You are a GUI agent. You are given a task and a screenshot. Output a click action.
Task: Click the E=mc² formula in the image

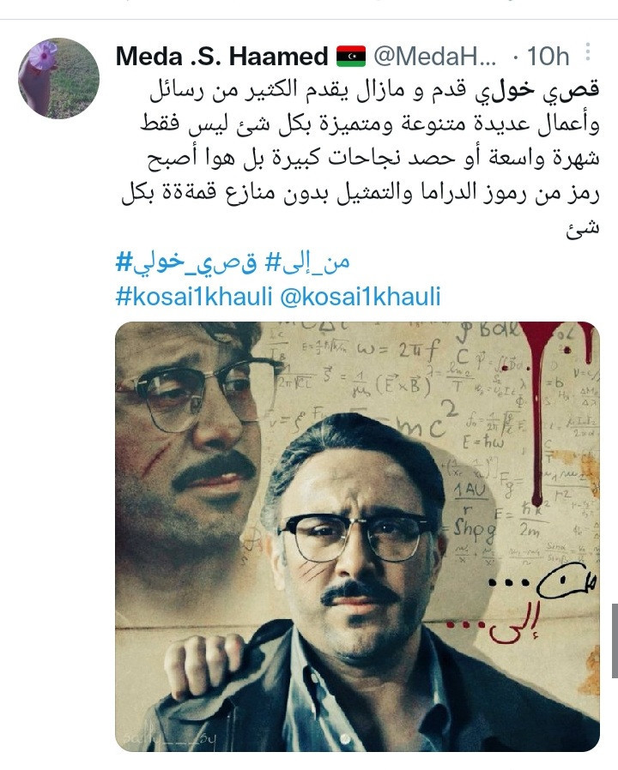click(x=408, y=421)
